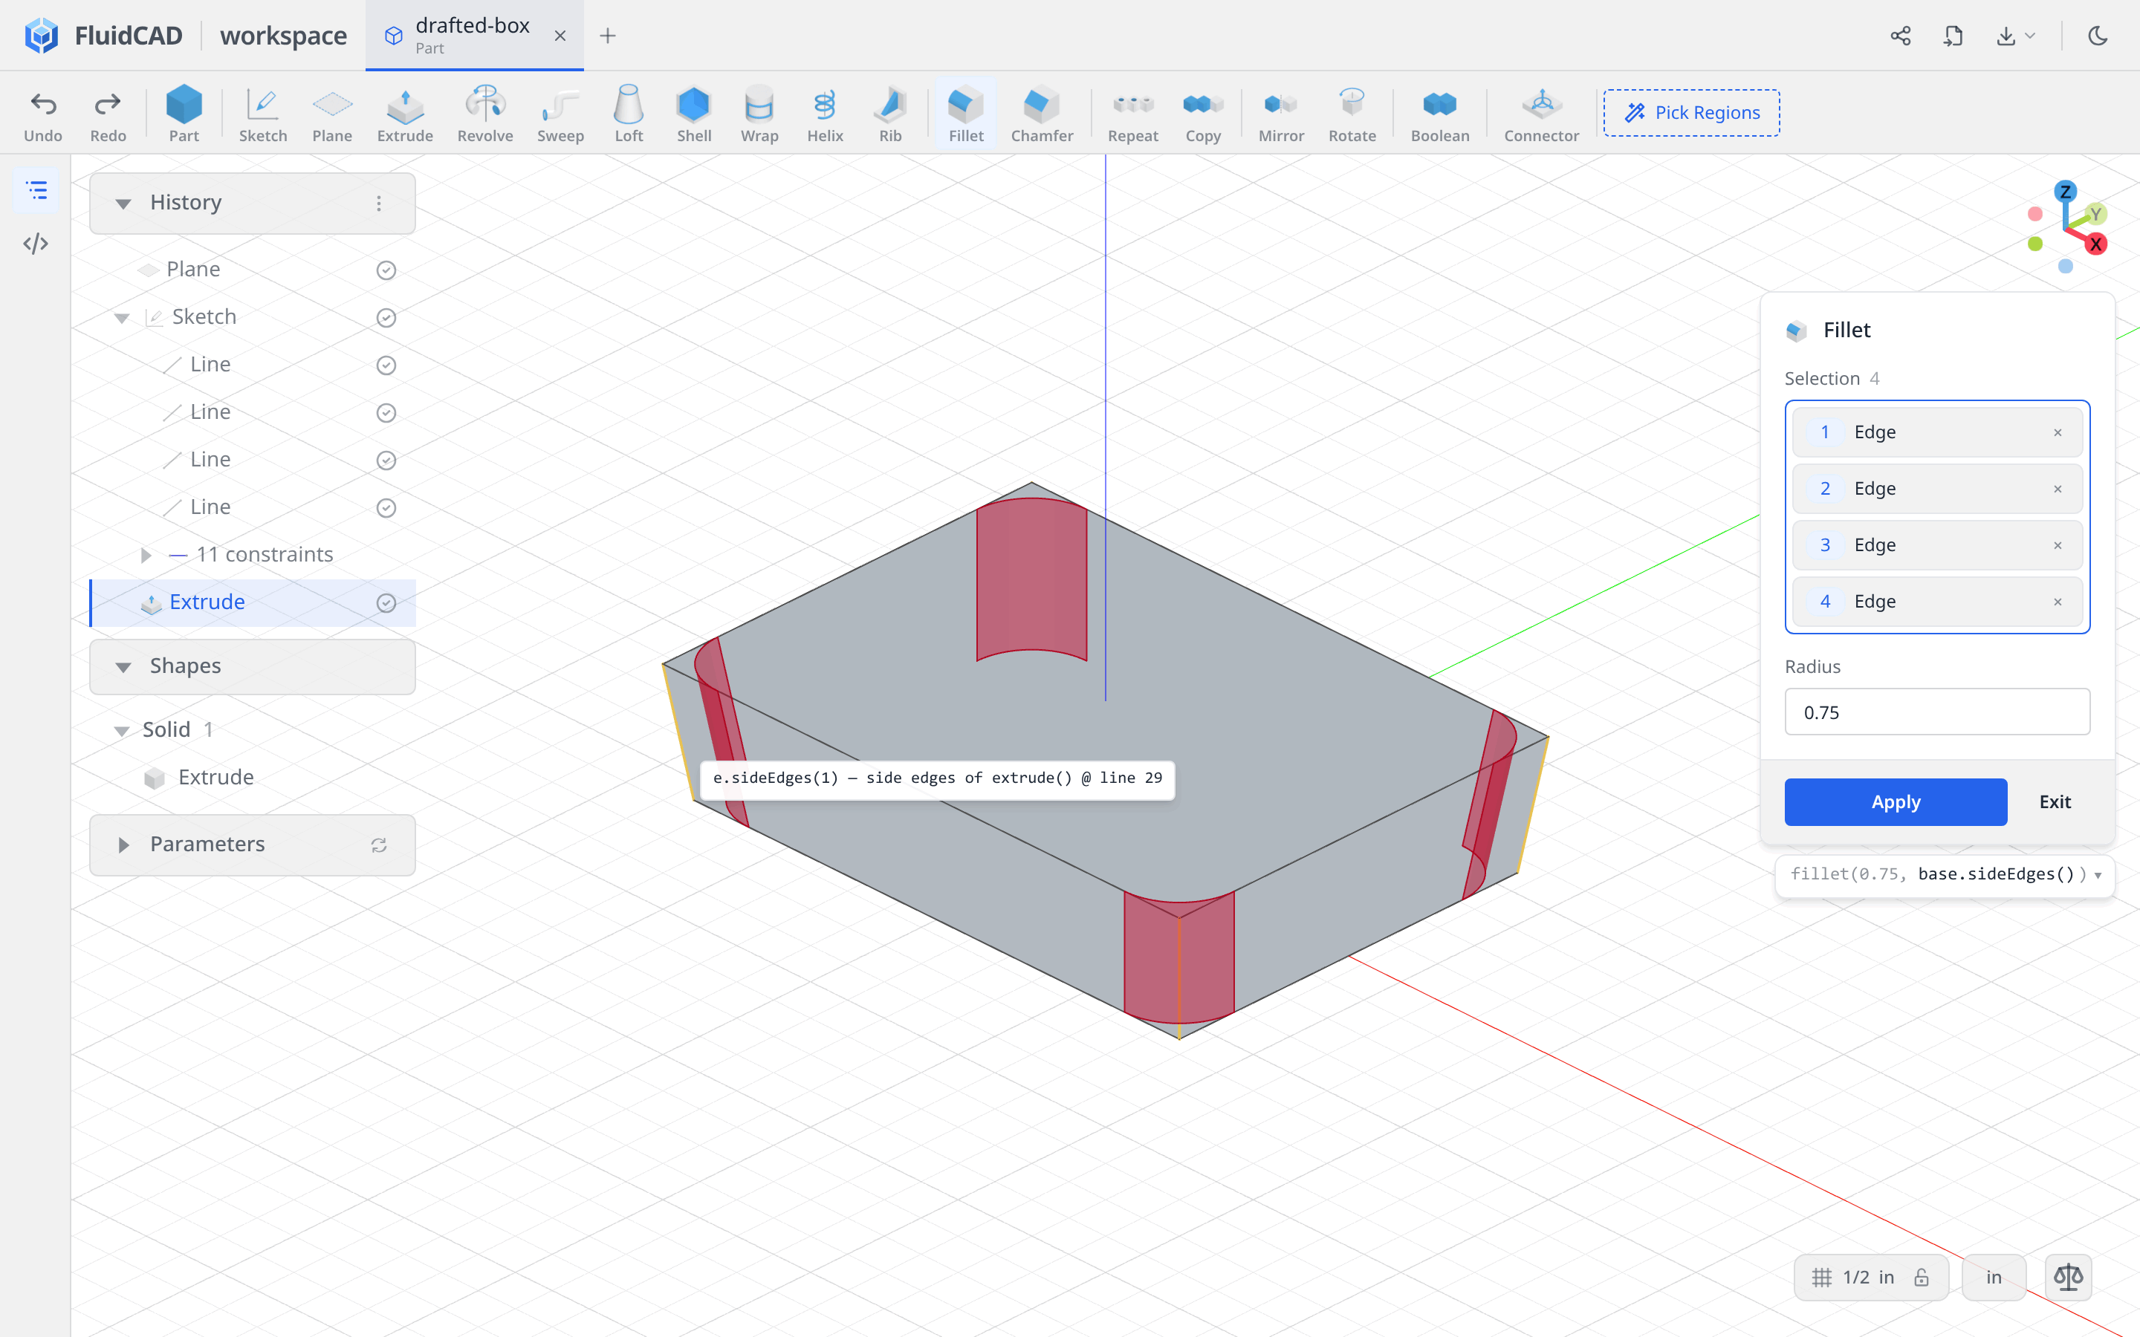Collapse the Shapes panel
The width and height of the screenshot is (2140, 1337).
tap(123, 667)
